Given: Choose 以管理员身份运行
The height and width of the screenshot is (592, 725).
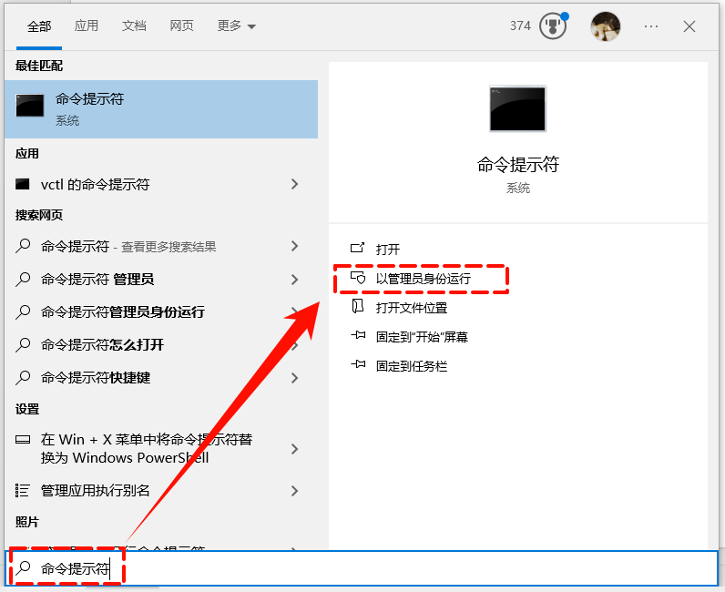Looking at the screenshot, I should coord(424,279).
